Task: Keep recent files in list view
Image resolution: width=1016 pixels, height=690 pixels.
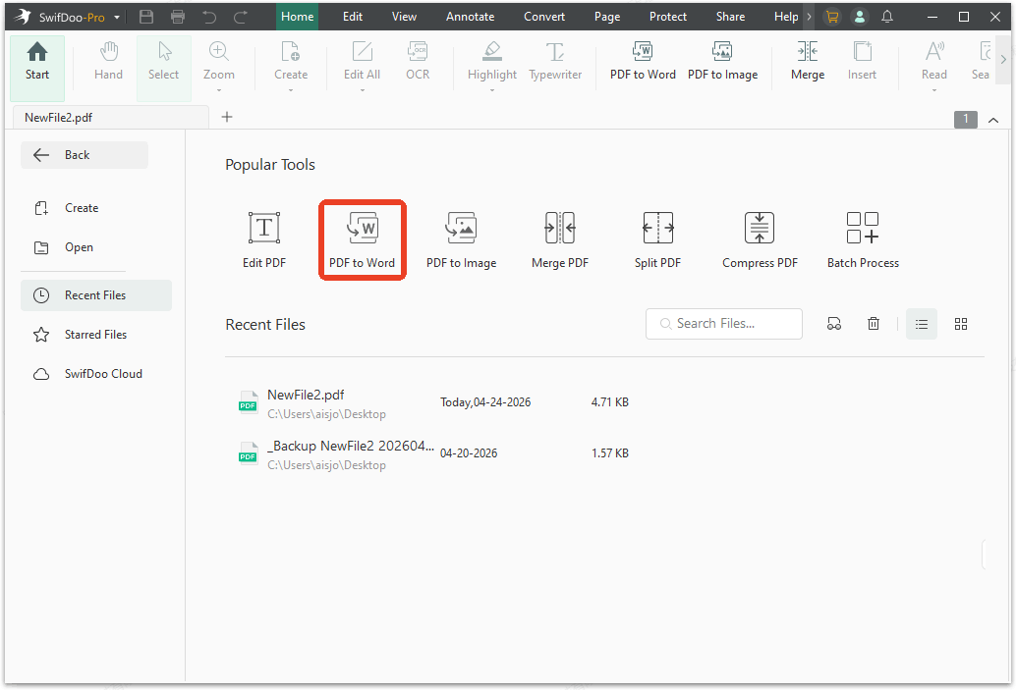Action: coord(921,323)
